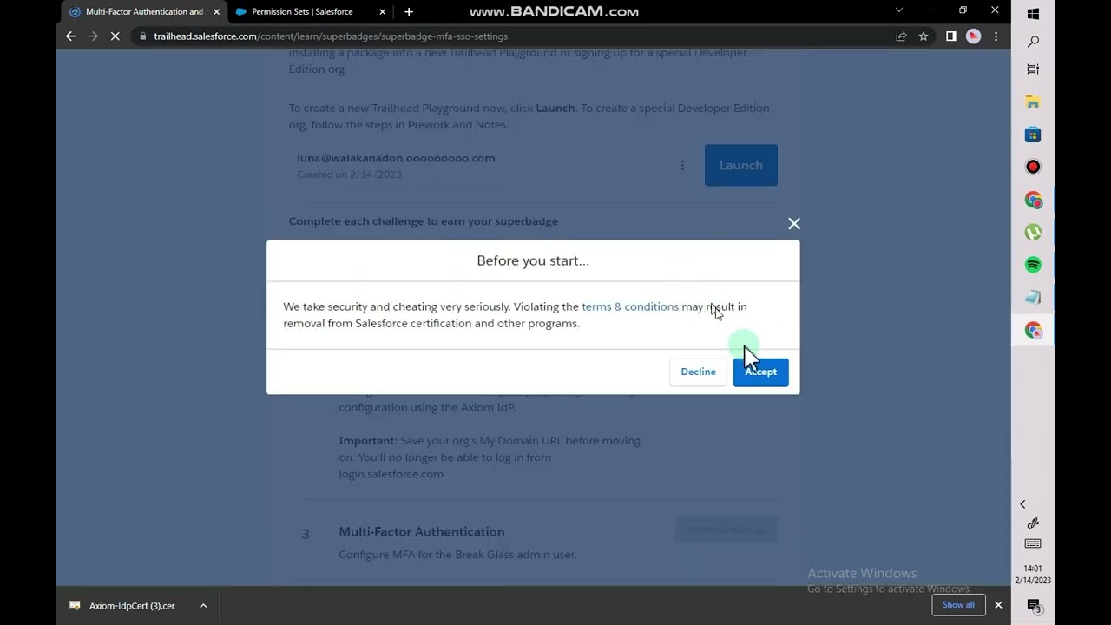Open Chrome's three-dot menu

tap(996, 36)
